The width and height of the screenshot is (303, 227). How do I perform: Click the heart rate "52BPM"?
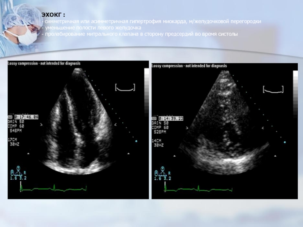coord(160,132)
